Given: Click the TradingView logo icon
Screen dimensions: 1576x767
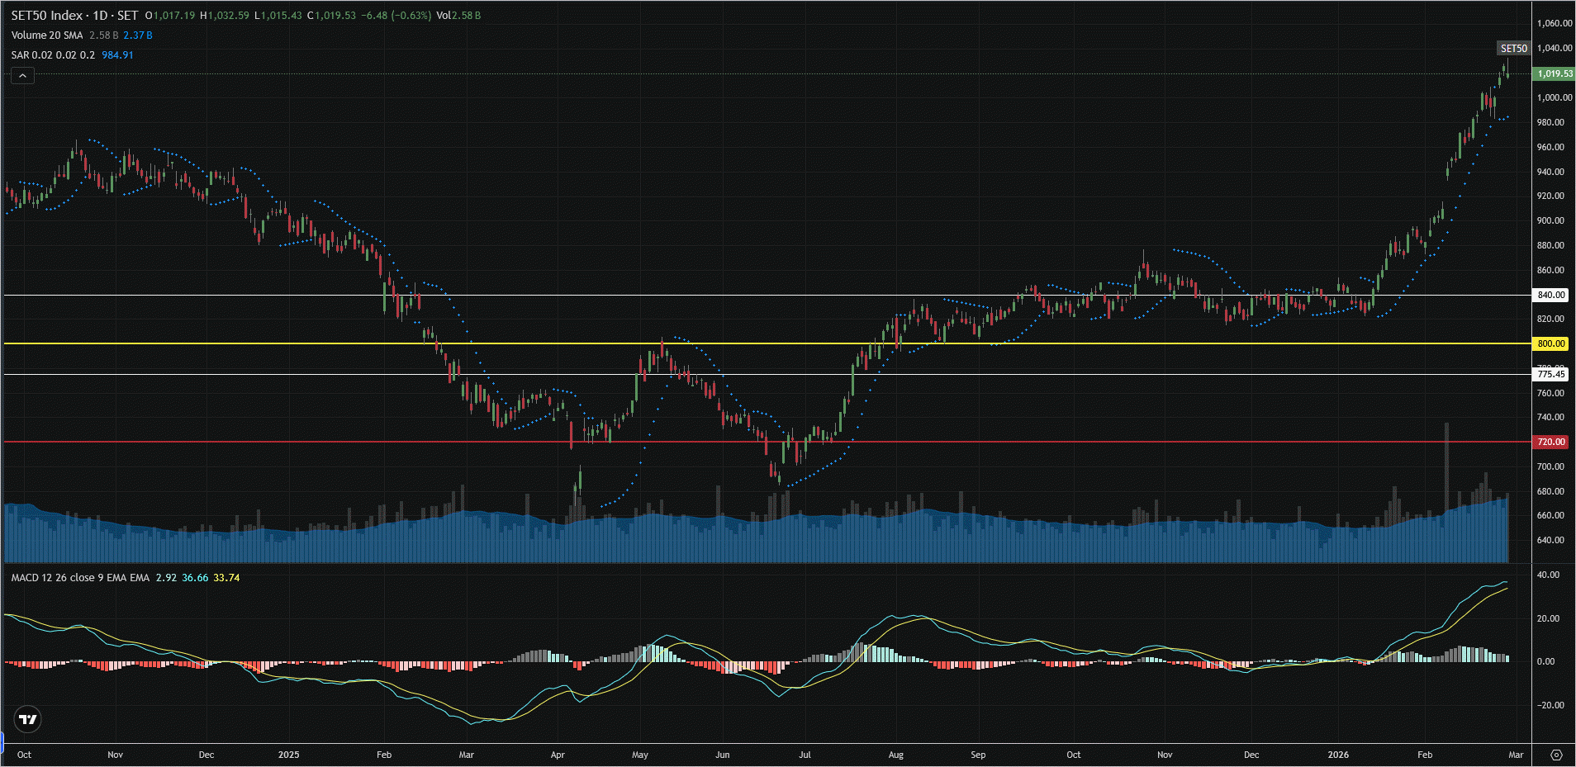Looking at the screenshot, I should click(x=27, y=719).
